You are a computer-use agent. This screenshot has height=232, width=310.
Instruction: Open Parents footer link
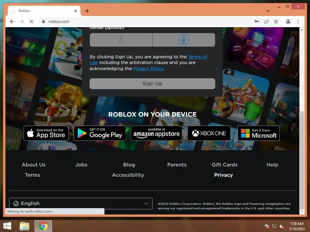(177, 165)
